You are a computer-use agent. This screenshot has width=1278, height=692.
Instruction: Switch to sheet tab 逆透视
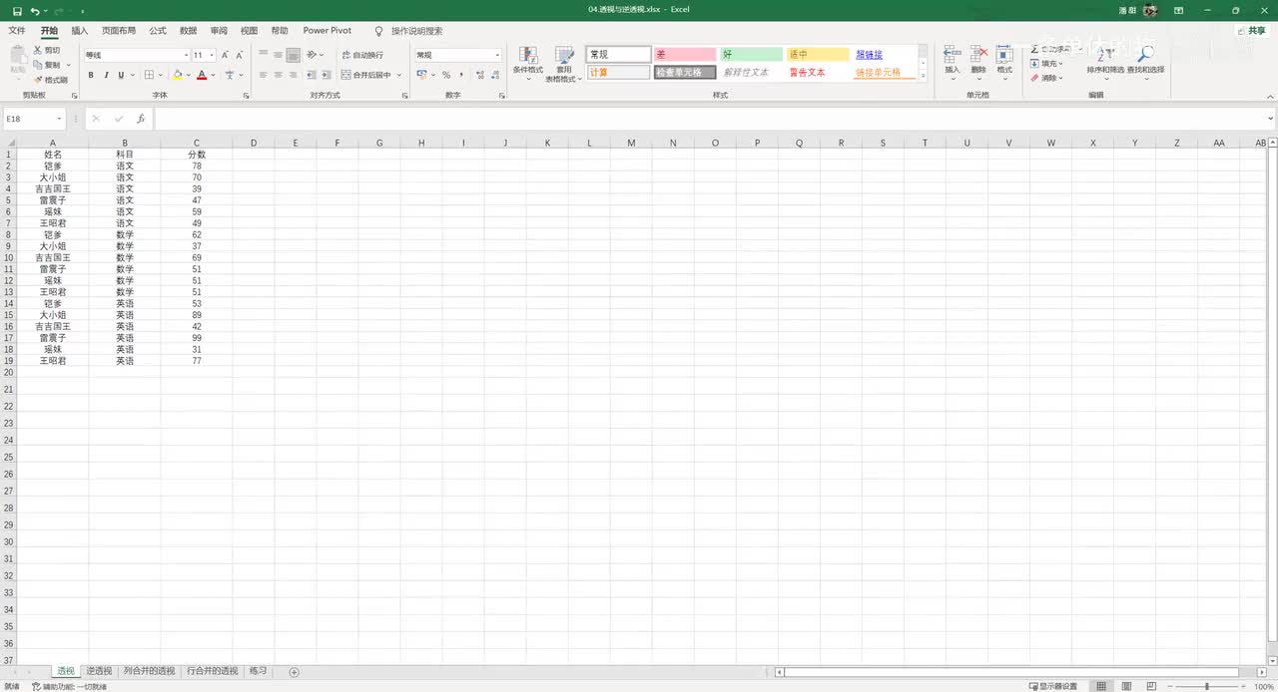tap(99, 671)
